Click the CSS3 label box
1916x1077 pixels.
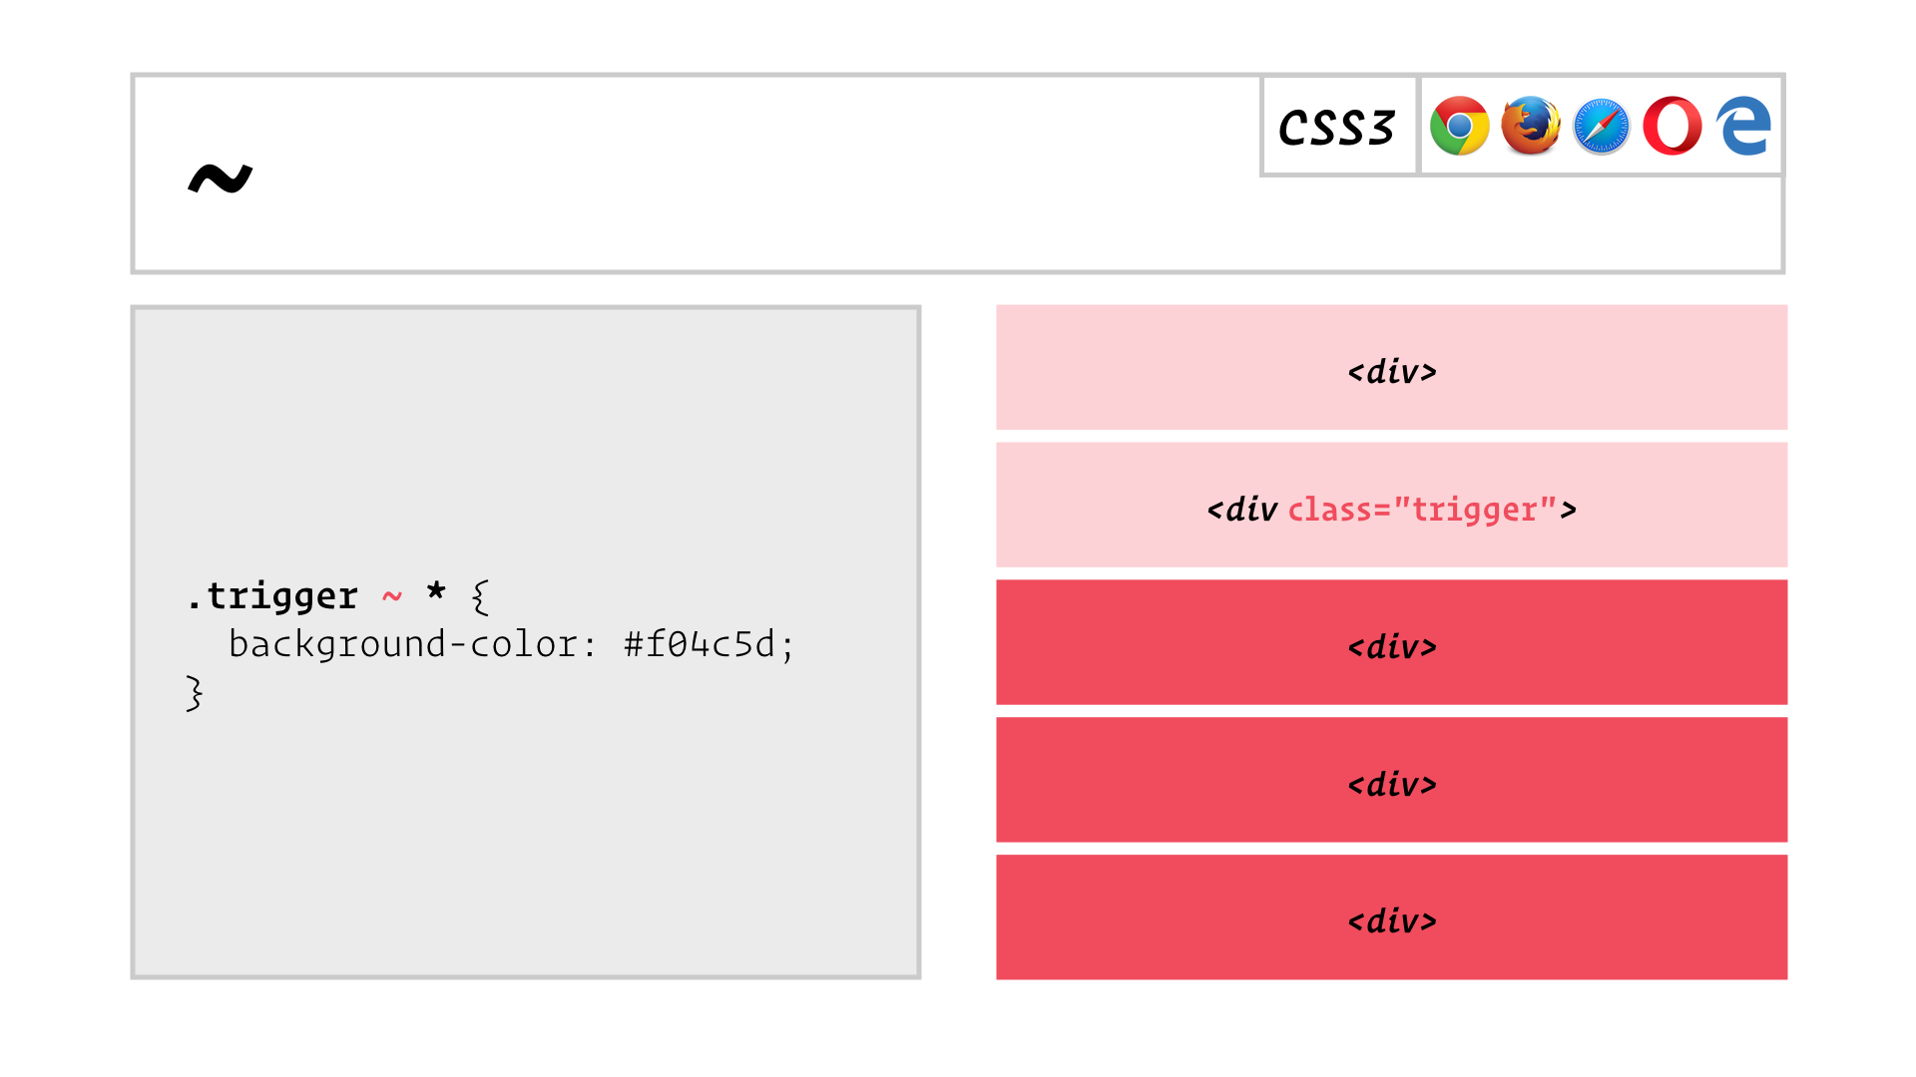point(1339,127)
